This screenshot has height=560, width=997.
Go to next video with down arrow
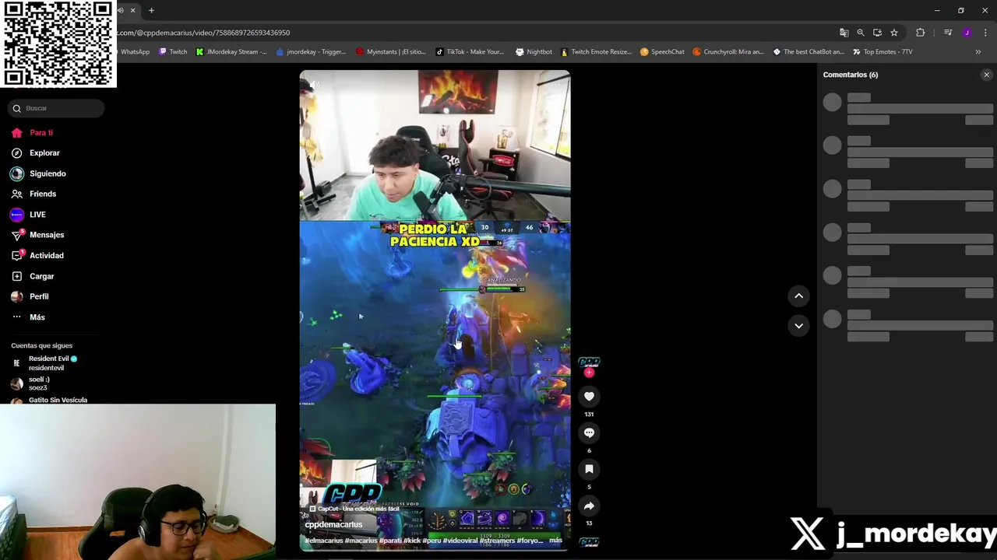pos(798,325)
